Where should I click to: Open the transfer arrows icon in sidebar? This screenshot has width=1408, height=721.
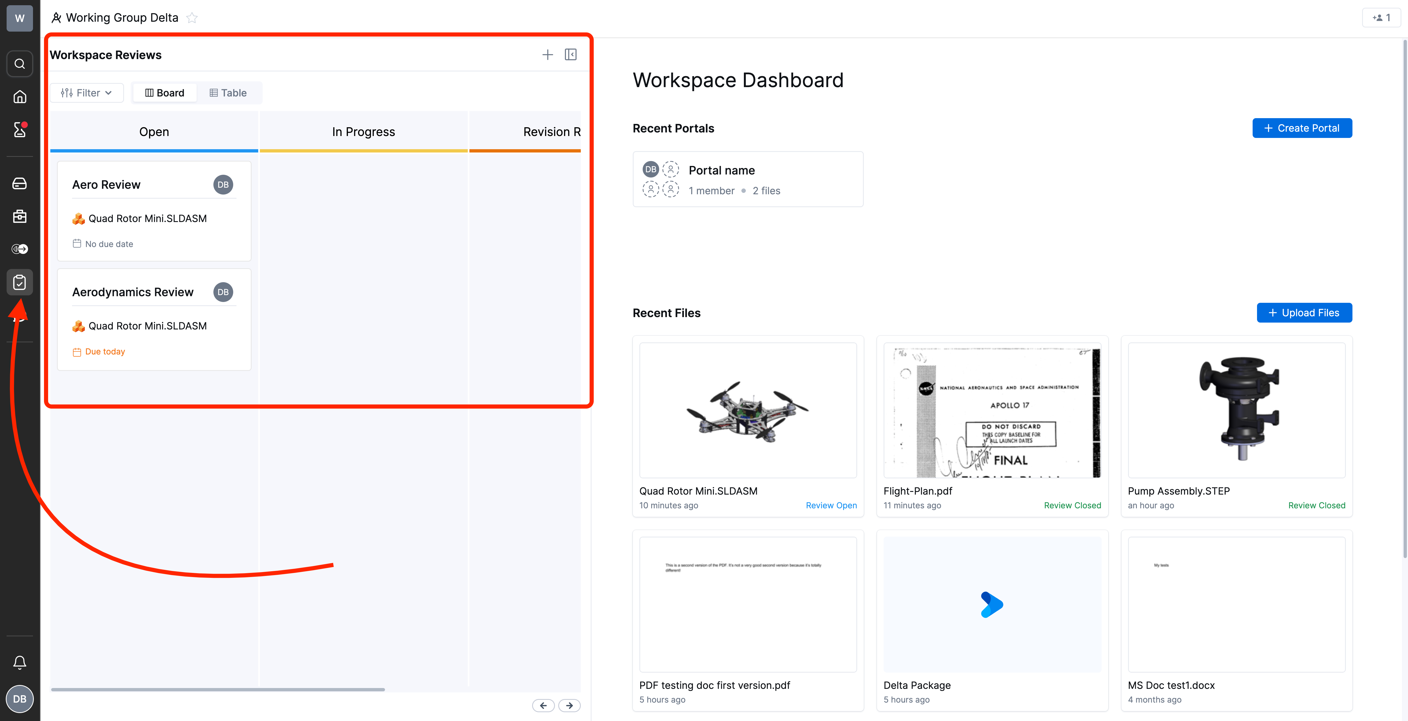click(20, 249)
